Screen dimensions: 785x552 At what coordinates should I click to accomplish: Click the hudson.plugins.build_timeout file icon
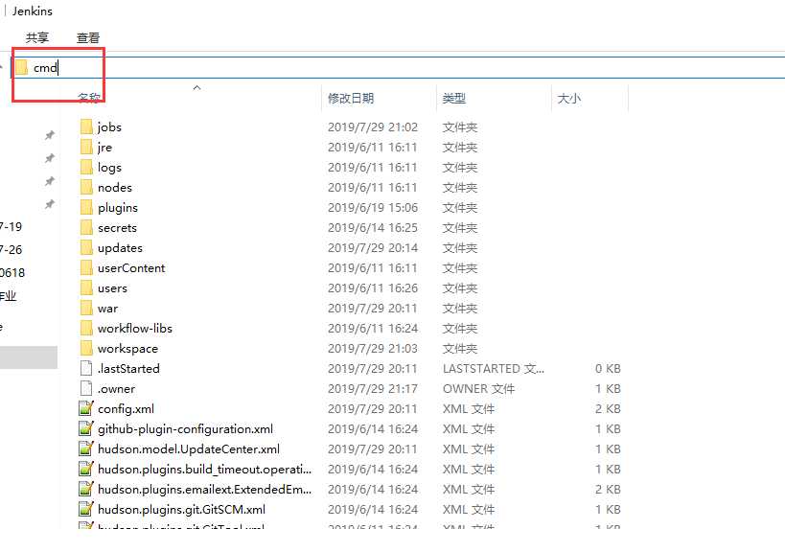click(x=86, y=469)
